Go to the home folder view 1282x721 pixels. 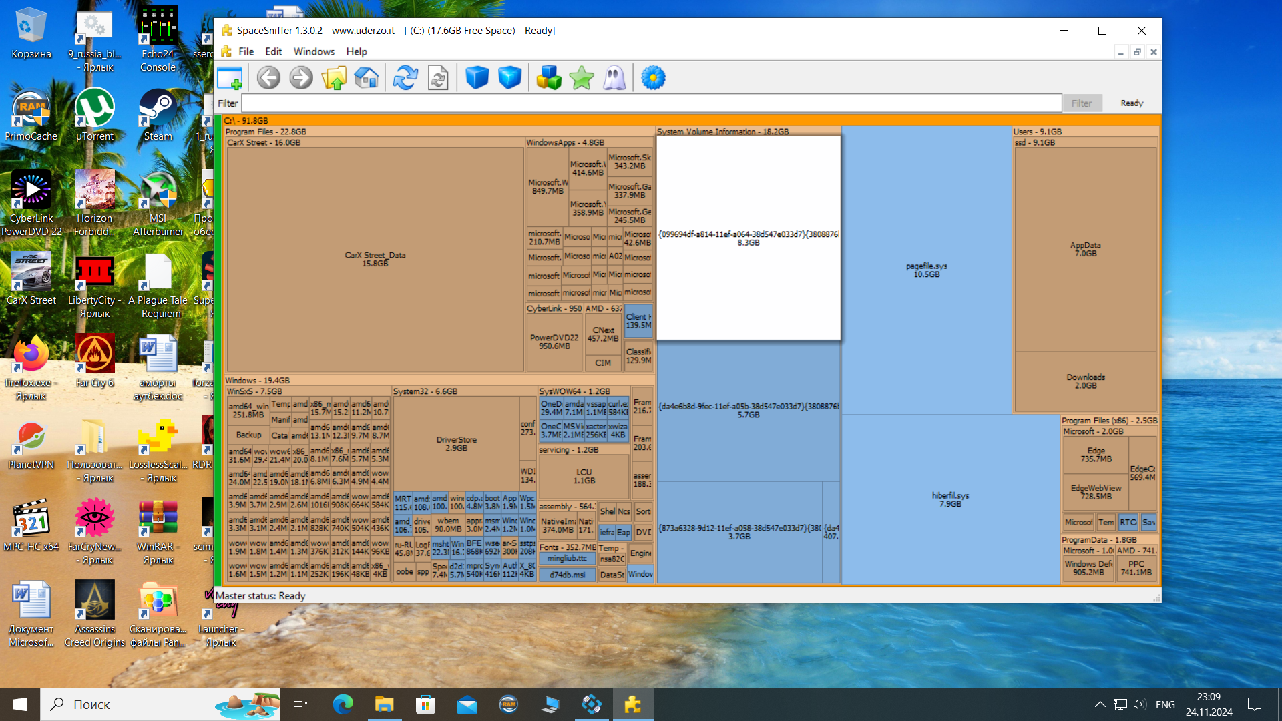click(367, 78)
